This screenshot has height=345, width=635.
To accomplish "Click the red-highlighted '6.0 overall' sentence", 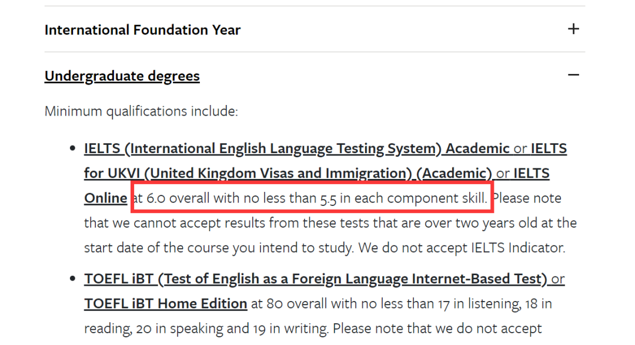I will pos(310,198).
